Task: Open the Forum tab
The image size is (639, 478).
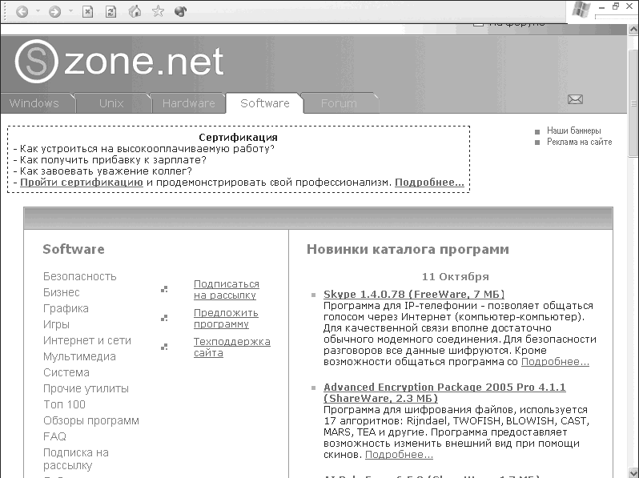Action: (339, 103)
